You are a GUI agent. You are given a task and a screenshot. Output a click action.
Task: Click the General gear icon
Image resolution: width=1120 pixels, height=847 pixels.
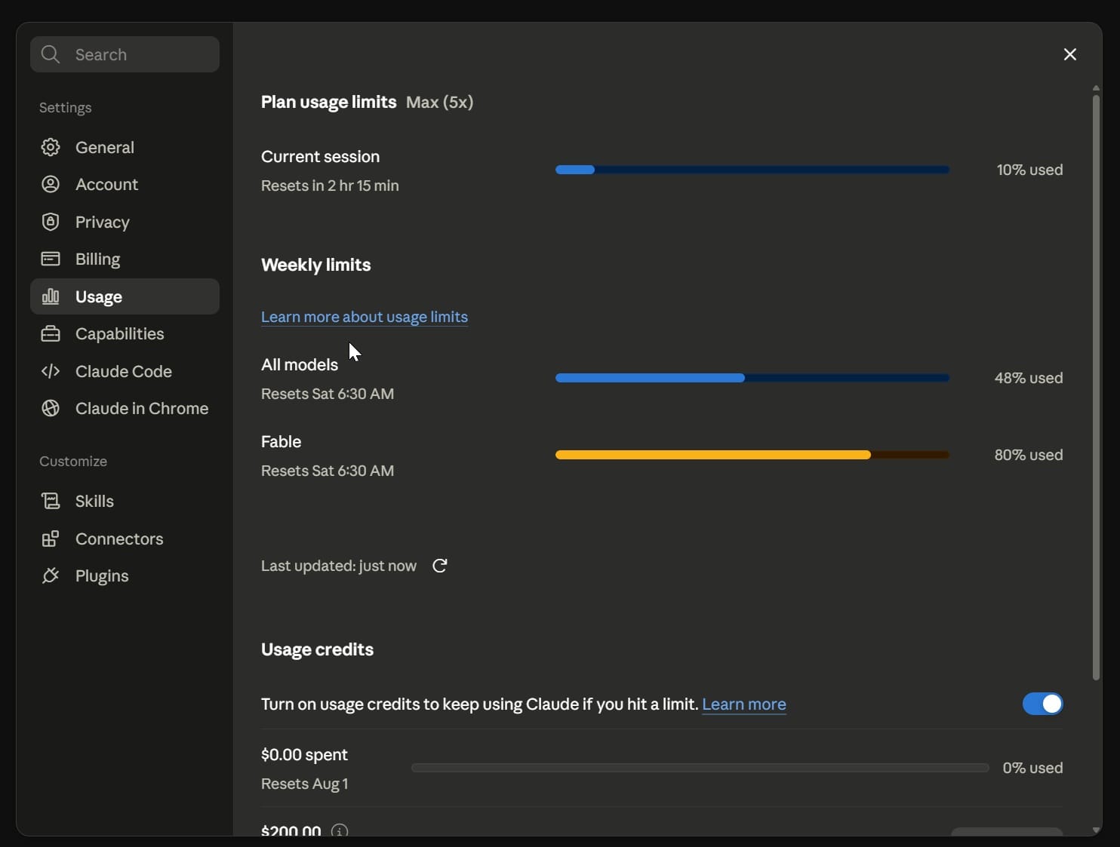point(51,147)
